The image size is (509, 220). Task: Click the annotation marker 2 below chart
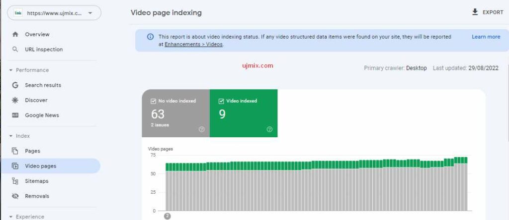168,216
